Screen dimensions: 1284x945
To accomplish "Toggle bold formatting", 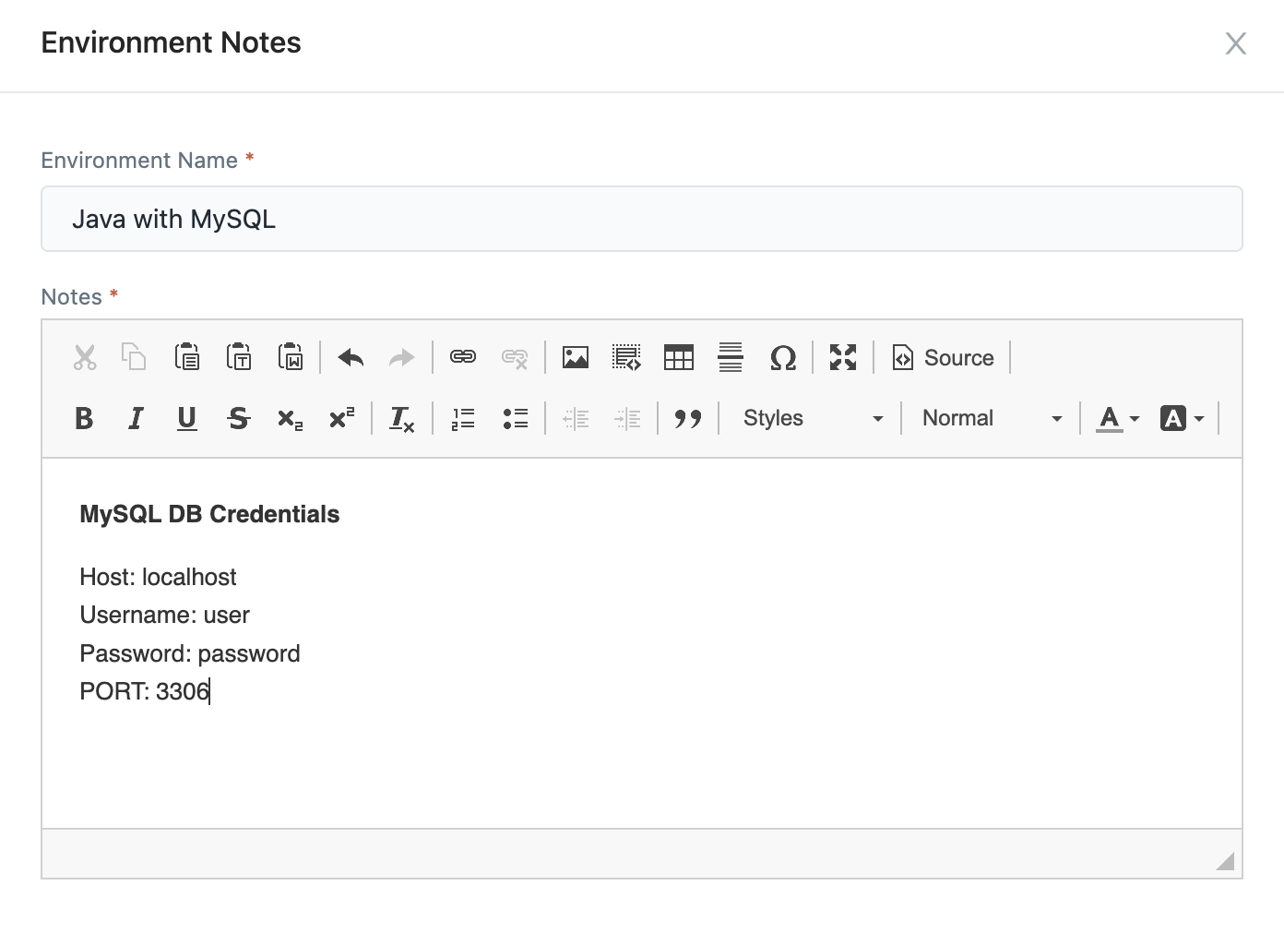I will (84, 417).
